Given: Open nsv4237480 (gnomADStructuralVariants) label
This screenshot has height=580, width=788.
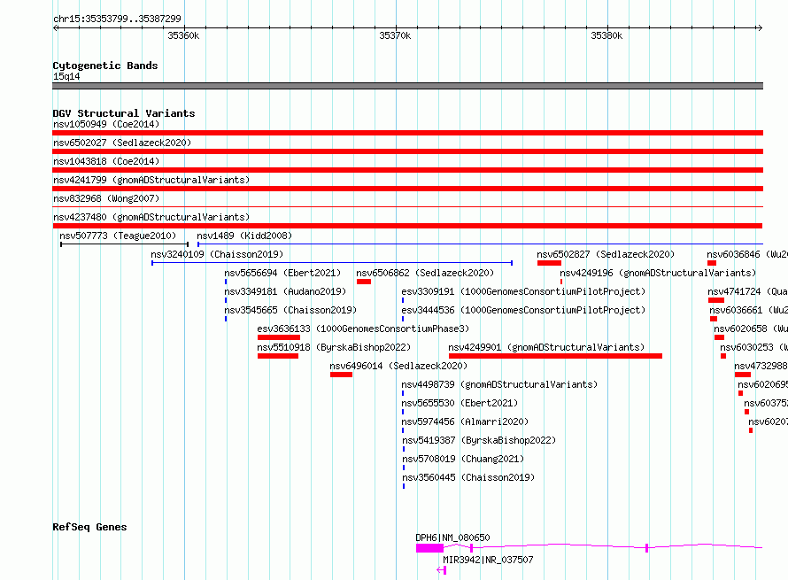Looking at the screenshot, I should point(151,217).
